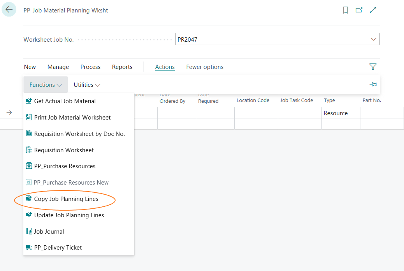Viewport: 404px width, 271px height.
Task: Choose Print Job Material Worksheet
Action: coord(72,118)
